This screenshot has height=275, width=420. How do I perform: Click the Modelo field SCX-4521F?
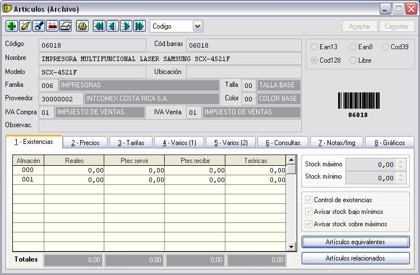(93, 72)
